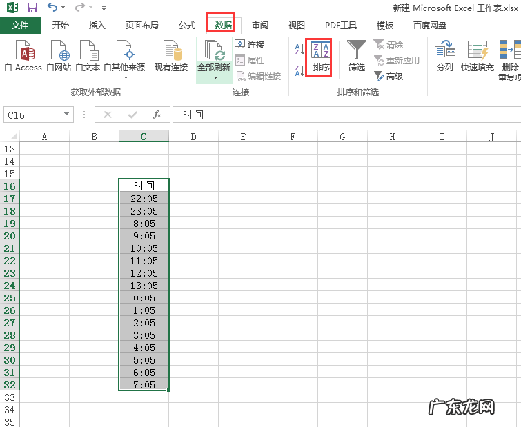The width and height of the screenshot is (521, 427).
Task: Open the PDF工具 tab
Action: (341, 26)
